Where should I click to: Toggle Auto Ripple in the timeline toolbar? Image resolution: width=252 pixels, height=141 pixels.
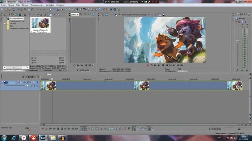(142, 129)
